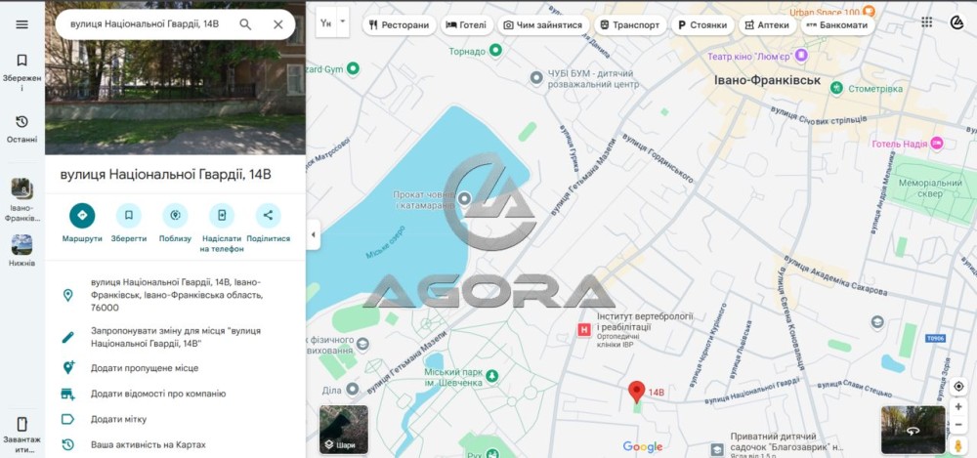Click Додати відомості про компанію
Image resolution: width=977 pixels, height=458 pixels.
point(175,394)
